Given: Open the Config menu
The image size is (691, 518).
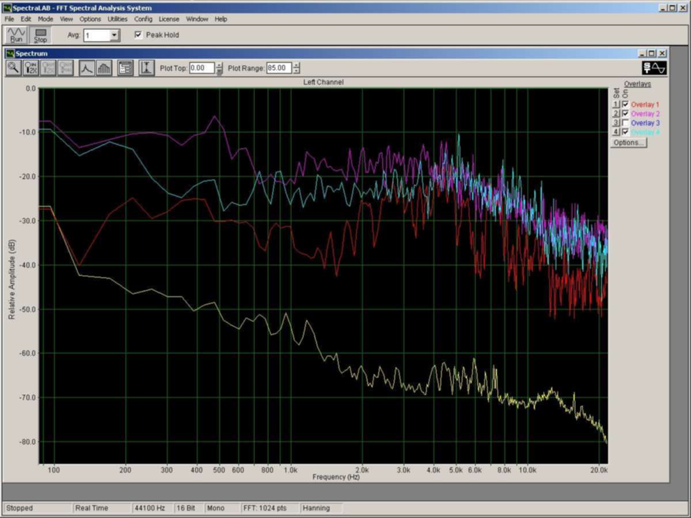Looking at the screenshot, I should pos(143,19).
